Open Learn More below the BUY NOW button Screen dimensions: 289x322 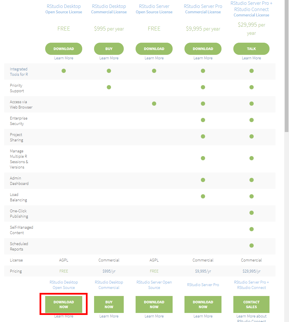click(109, 316)
